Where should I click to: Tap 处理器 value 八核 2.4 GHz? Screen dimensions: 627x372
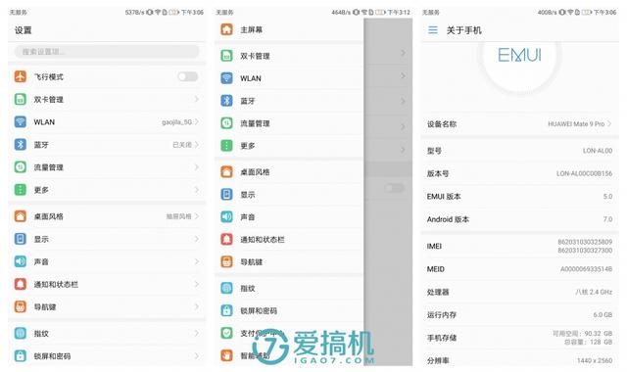tap(594, 292)
